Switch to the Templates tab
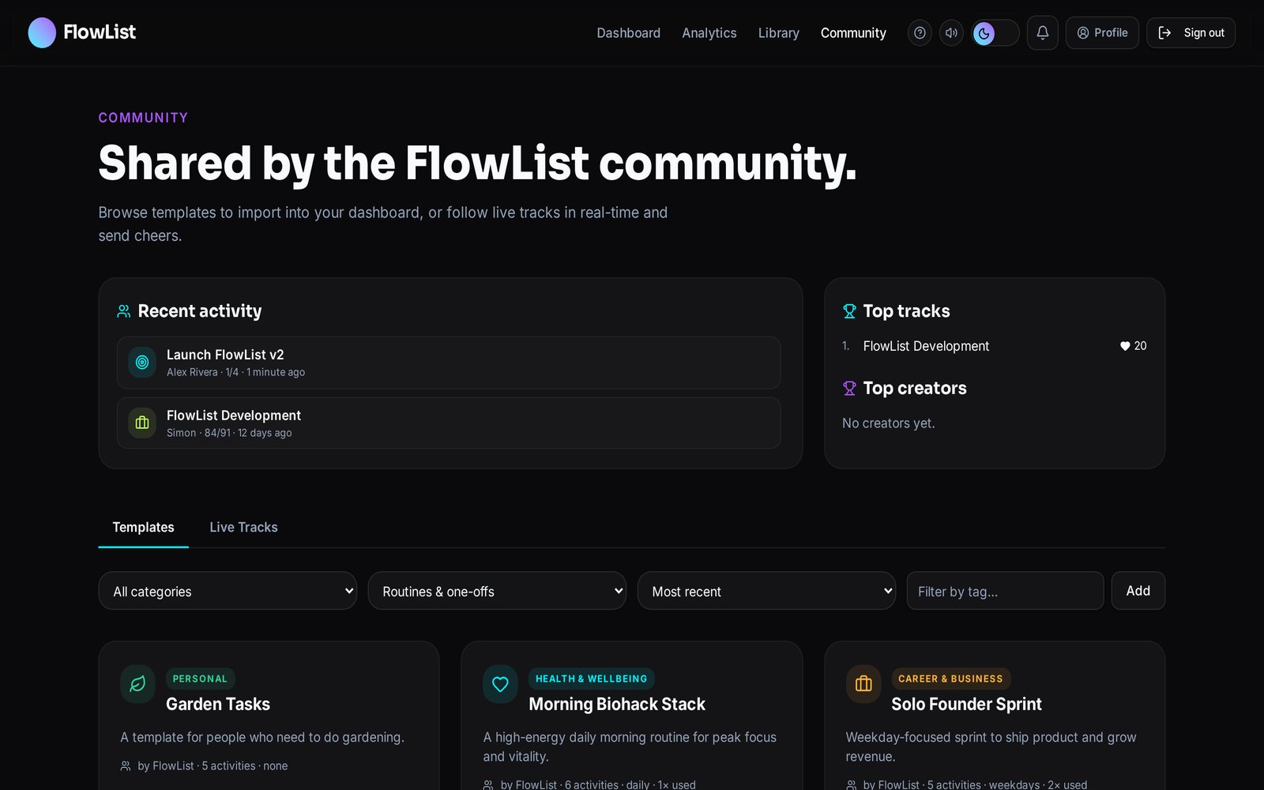 click(x=143, y=527)
